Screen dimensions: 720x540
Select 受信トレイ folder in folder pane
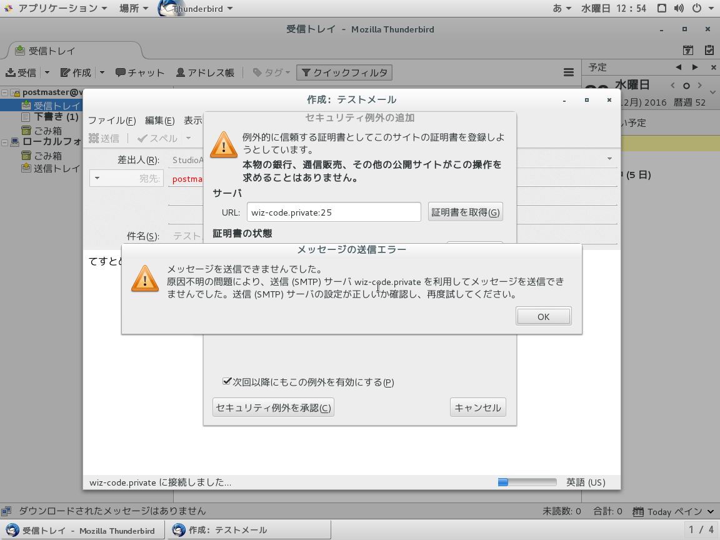click(x=51, y=106)
